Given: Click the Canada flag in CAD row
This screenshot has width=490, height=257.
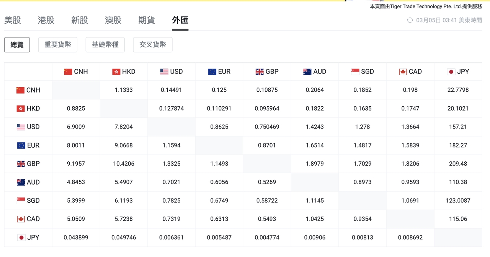Looking at the screenshot, I should click(x=21, y=219).
